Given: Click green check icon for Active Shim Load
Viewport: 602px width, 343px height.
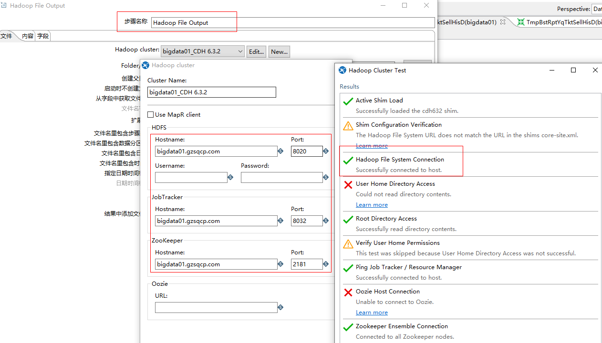Looking at the screenshot, I should click(348, 101).
